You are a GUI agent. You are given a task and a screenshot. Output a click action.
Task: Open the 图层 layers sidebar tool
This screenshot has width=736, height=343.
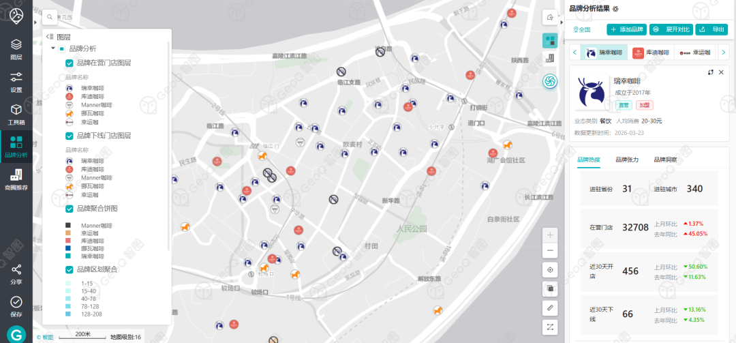(16, 49)
